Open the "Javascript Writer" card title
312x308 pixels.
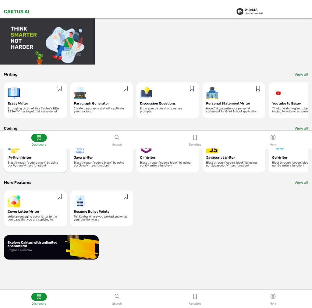221,158
